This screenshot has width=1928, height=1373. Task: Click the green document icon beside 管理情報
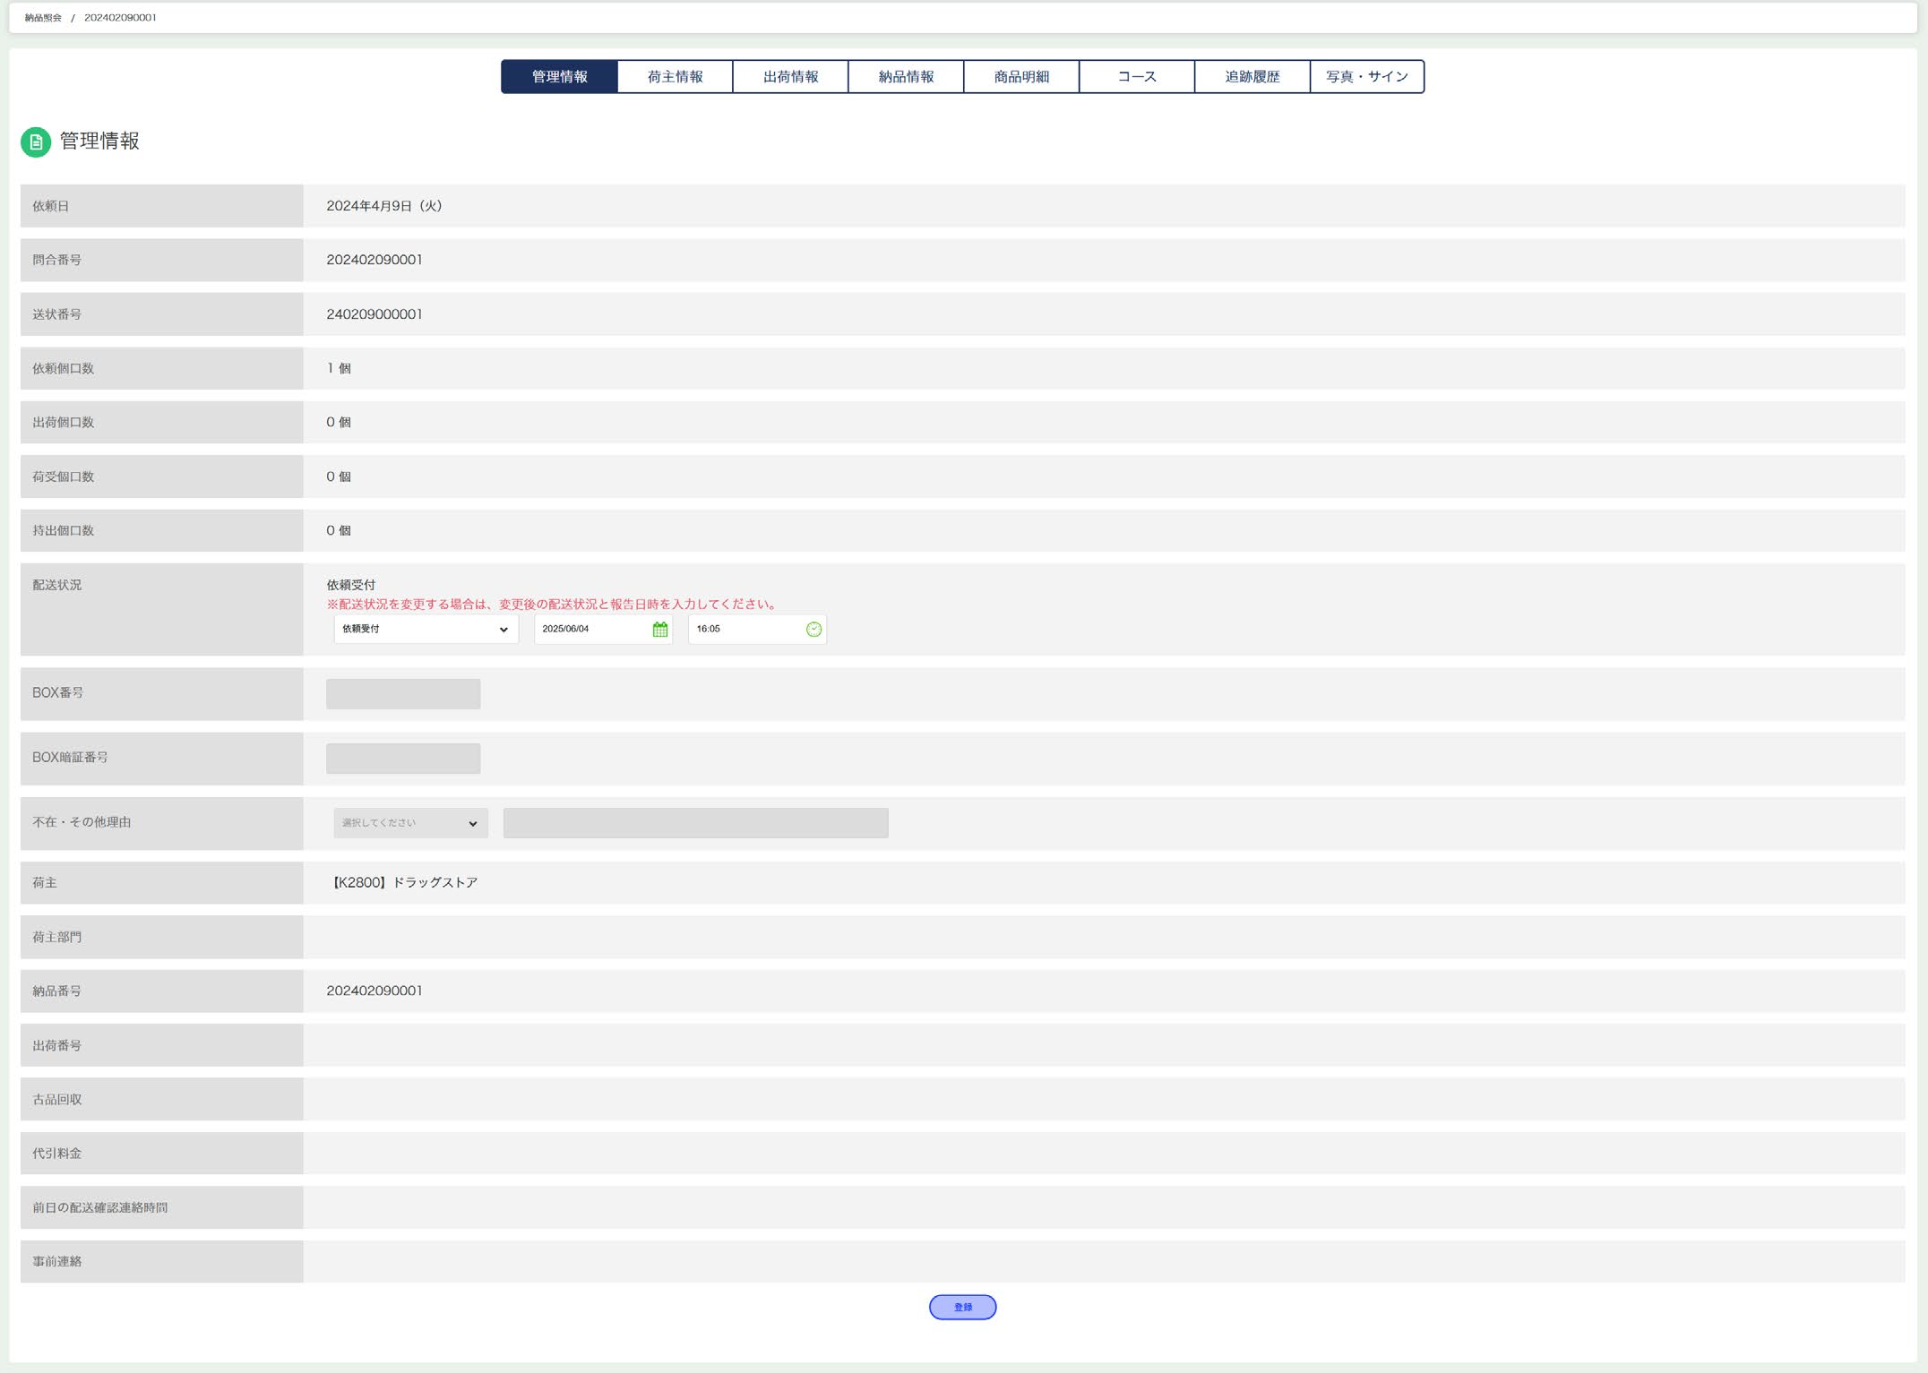tap(36, 142)
